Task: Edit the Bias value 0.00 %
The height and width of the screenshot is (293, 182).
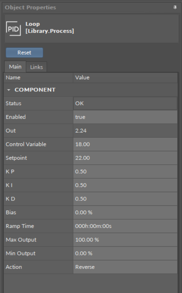Action: [125, 213]
